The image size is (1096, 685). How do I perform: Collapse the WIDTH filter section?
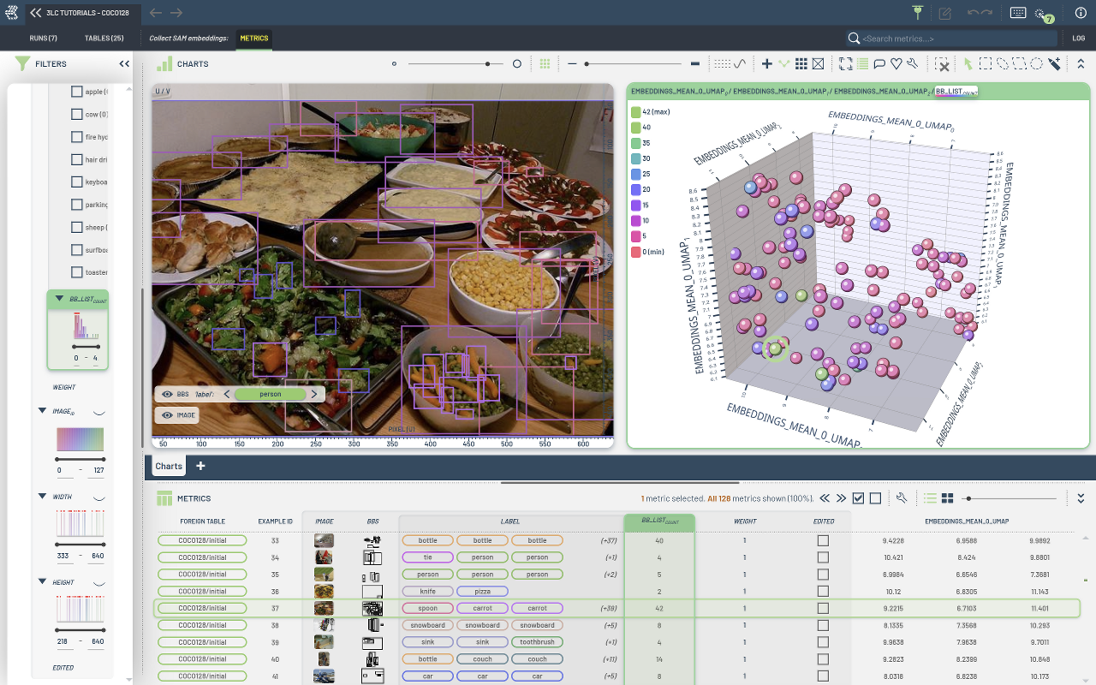[42, 497]
